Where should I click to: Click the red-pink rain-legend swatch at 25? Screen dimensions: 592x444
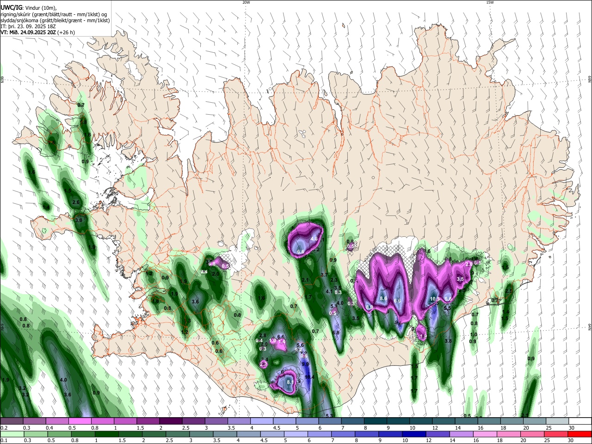click(556, 434)
